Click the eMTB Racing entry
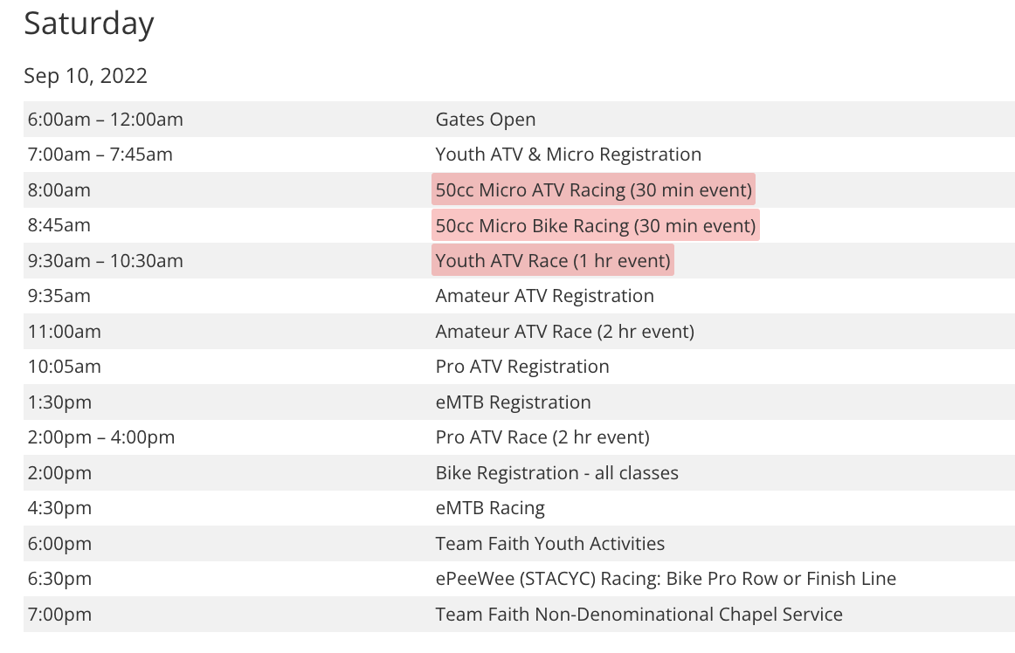The width and height of the screenshot is (1015, 653). pos(489,508)
